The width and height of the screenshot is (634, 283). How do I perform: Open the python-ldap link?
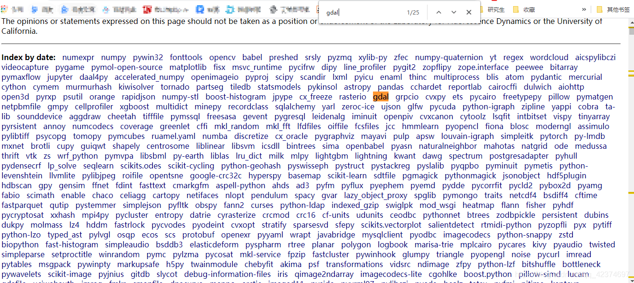pyautogui.click(x=302, y=205)
